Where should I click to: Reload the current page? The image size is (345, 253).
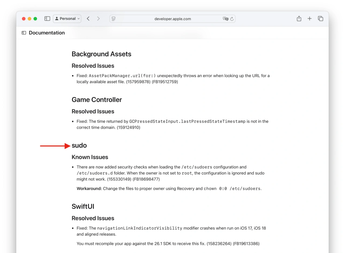click(232, 19)
